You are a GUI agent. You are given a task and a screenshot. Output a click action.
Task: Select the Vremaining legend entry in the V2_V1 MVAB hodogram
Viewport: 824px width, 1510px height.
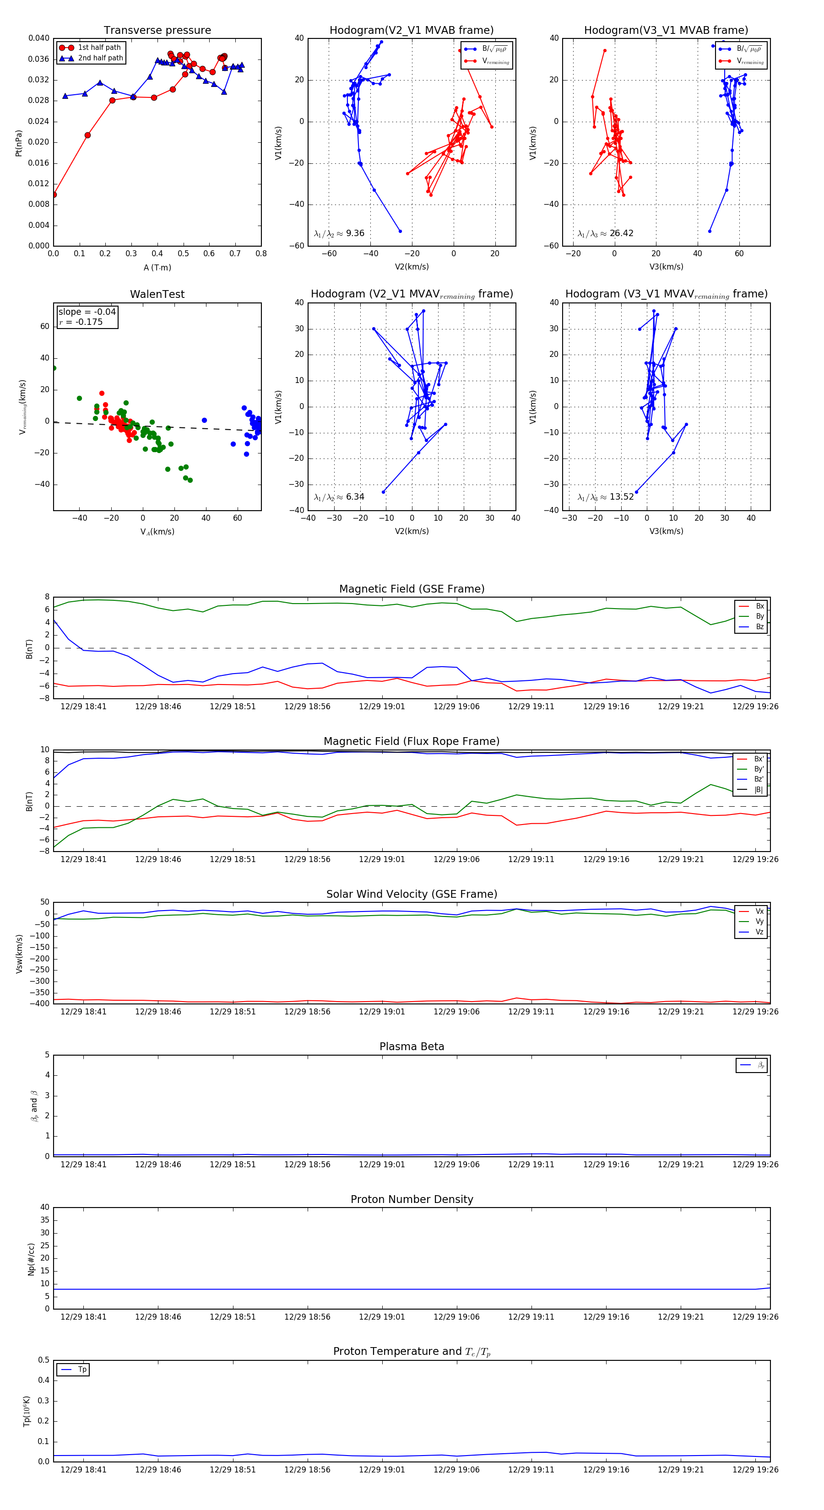point(486,61)
